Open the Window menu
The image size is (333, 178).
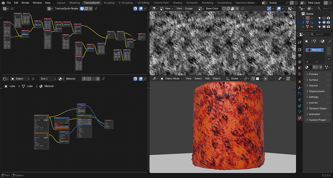(x=37, y=3)
